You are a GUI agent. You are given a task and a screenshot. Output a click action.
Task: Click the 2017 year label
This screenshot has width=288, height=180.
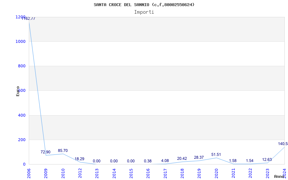pos(165,174)
